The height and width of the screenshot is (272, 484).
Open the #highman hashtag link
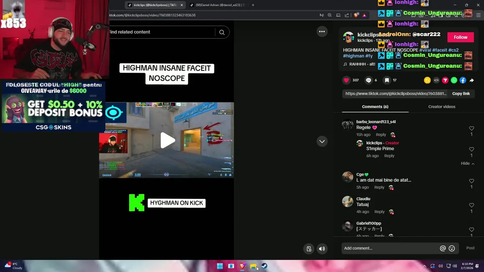(x=354, y=56)
